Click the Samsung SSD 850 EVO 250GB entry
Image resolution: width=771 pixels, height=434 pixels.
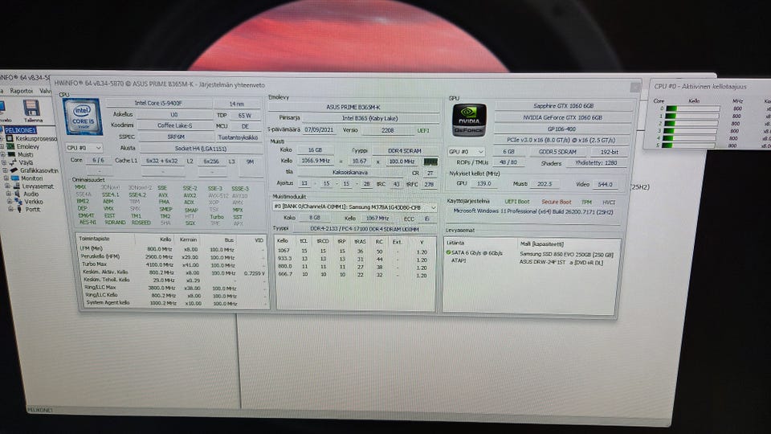566,255
